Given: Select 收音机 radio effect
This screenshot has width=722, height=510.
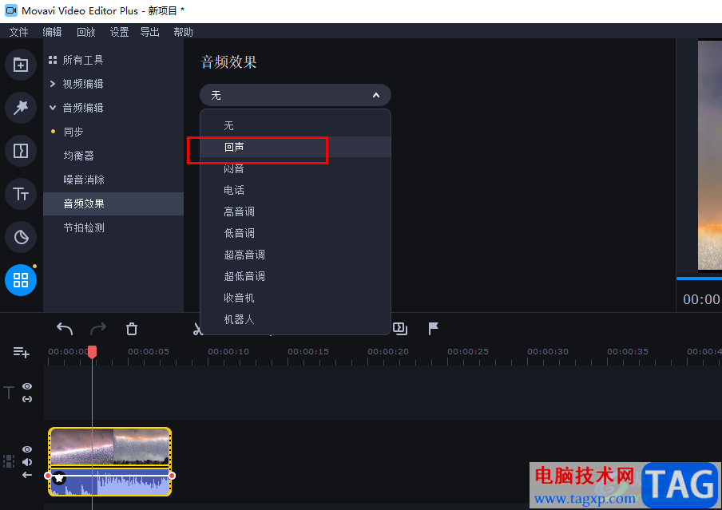Looking at the screenshot, I should pos(296,298).
